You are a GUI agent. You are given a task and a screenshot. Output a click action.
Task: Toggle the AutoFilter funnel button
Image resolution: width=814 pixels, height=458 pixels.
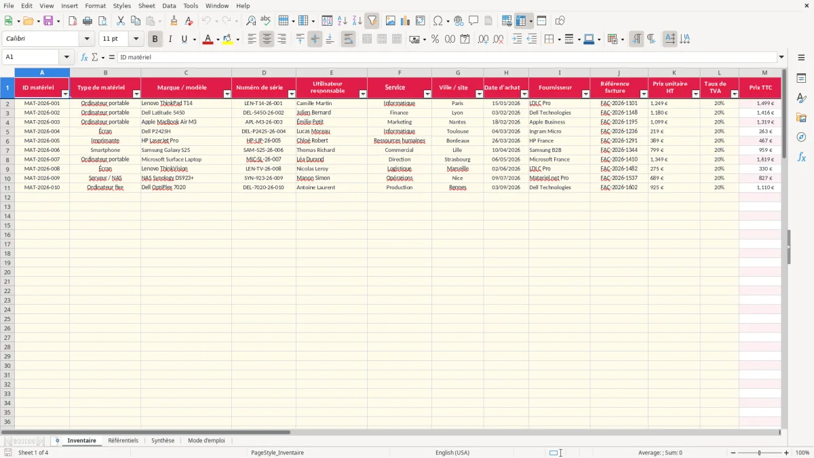click(372, 21)
